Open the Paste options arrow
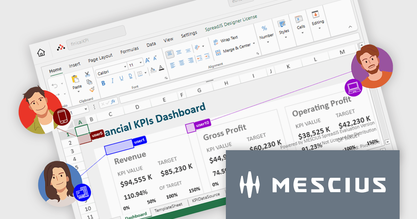 tap(79, 91)
